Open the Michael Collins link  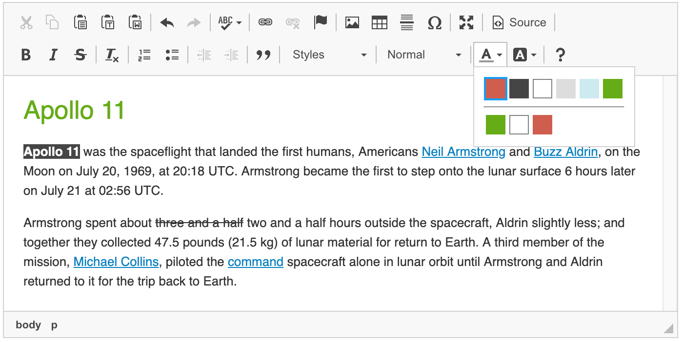pos(116,262)
